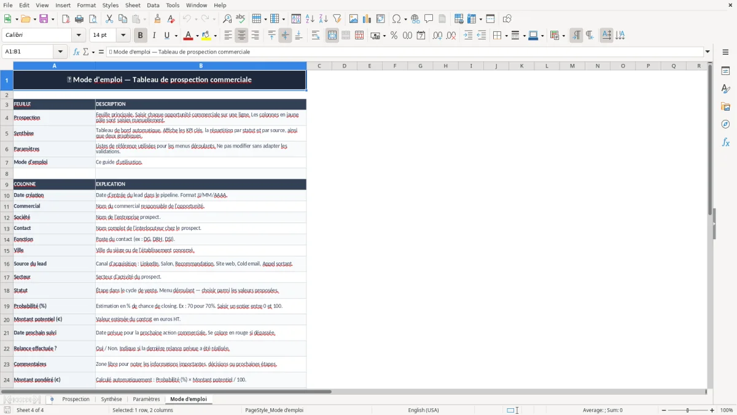This screenshot has height=415, width=737.
Task: Insert a hyperlink
Action: tap(415, 19)
